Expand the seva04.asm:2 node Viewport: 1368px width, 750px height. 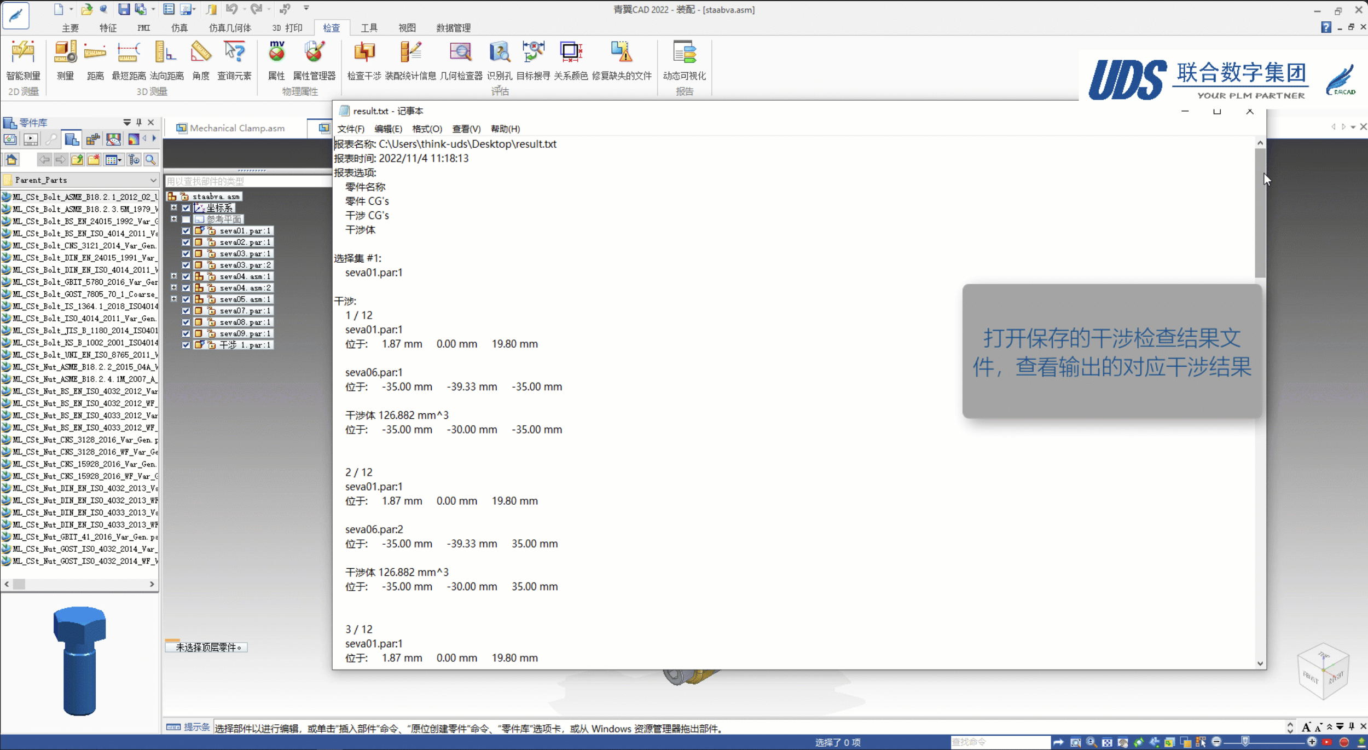173,287
